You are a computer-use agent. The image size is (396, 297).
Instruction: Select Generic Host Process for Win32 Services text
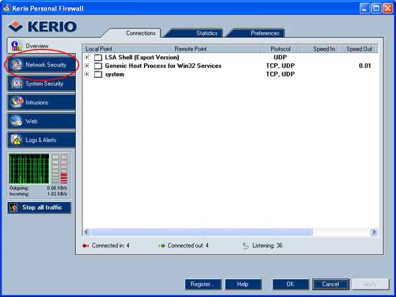tap(163, 65)
